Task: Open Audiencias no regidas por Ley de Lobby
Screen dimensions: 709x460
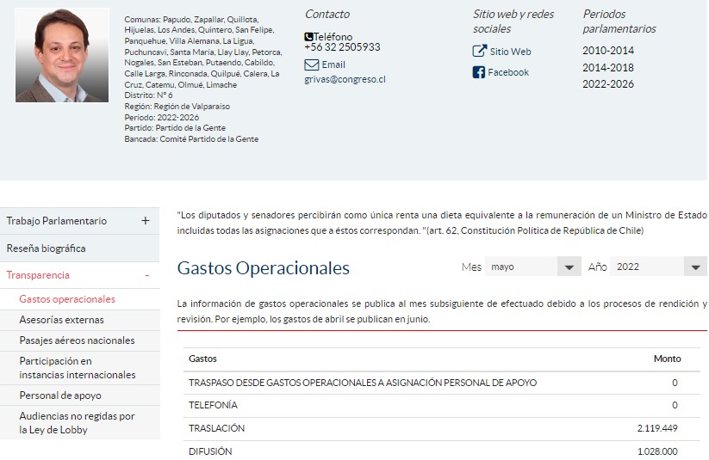Action: [x=78, y=423]
